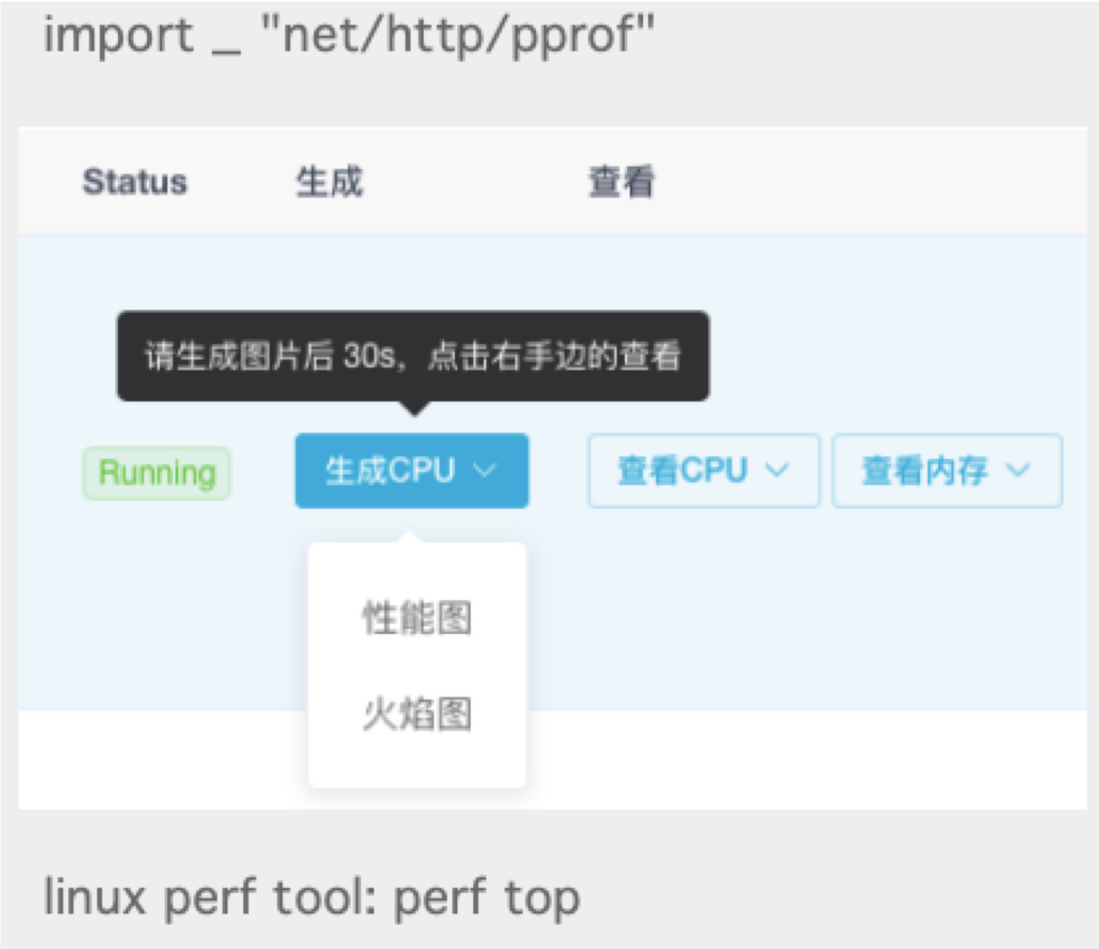This screenshot has height=949, width=1099.
Task: Click the Status column header
Action: click(x=135, y=182)
